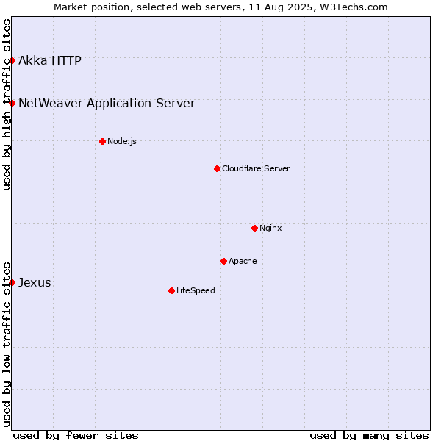
Task: Click the red Akka HTTP data point
Action: (x=12, y=61)
